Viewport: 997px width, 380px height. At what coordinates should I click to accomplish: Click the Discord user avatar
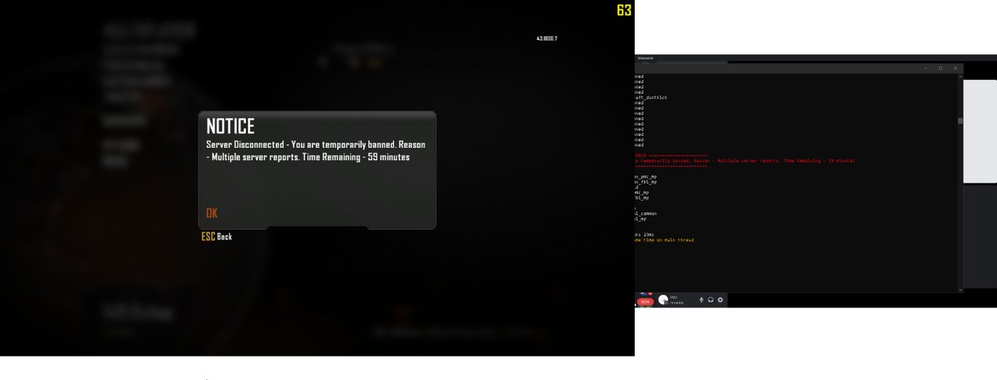pyautogui.click(x=664, y=300)
